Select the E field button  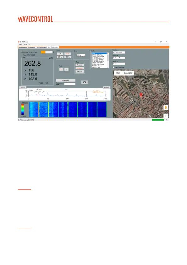61,69
